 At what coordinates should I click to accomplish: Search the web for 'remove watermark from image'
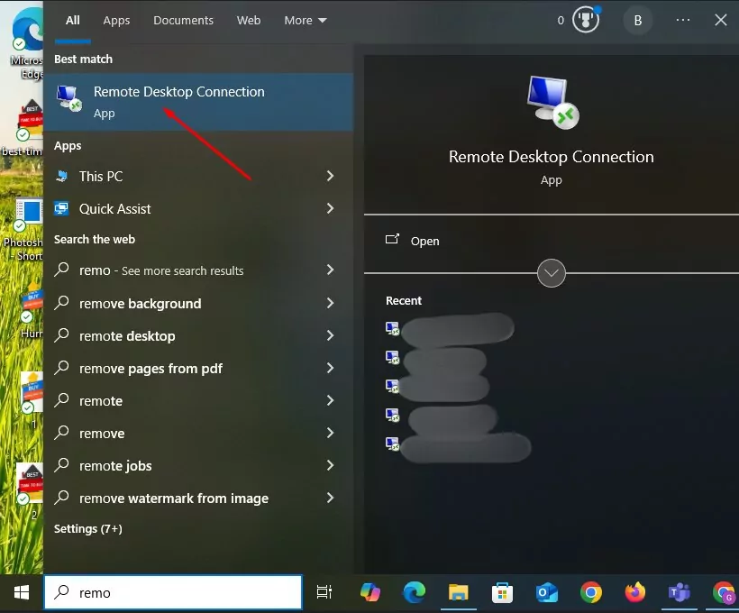(174, 499)
